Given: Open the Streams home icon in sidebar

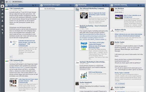Looking at the screenshot, I should [2, 6].
